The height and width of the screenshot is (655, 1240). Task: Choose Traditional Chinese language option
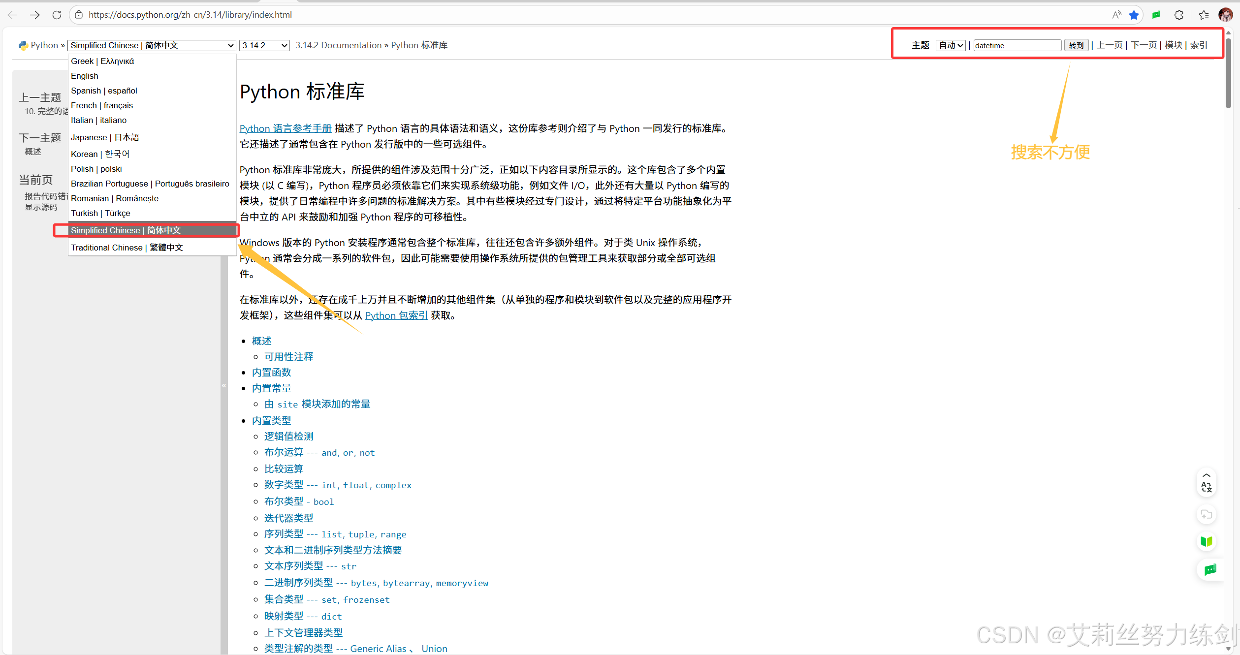(127, 248)
